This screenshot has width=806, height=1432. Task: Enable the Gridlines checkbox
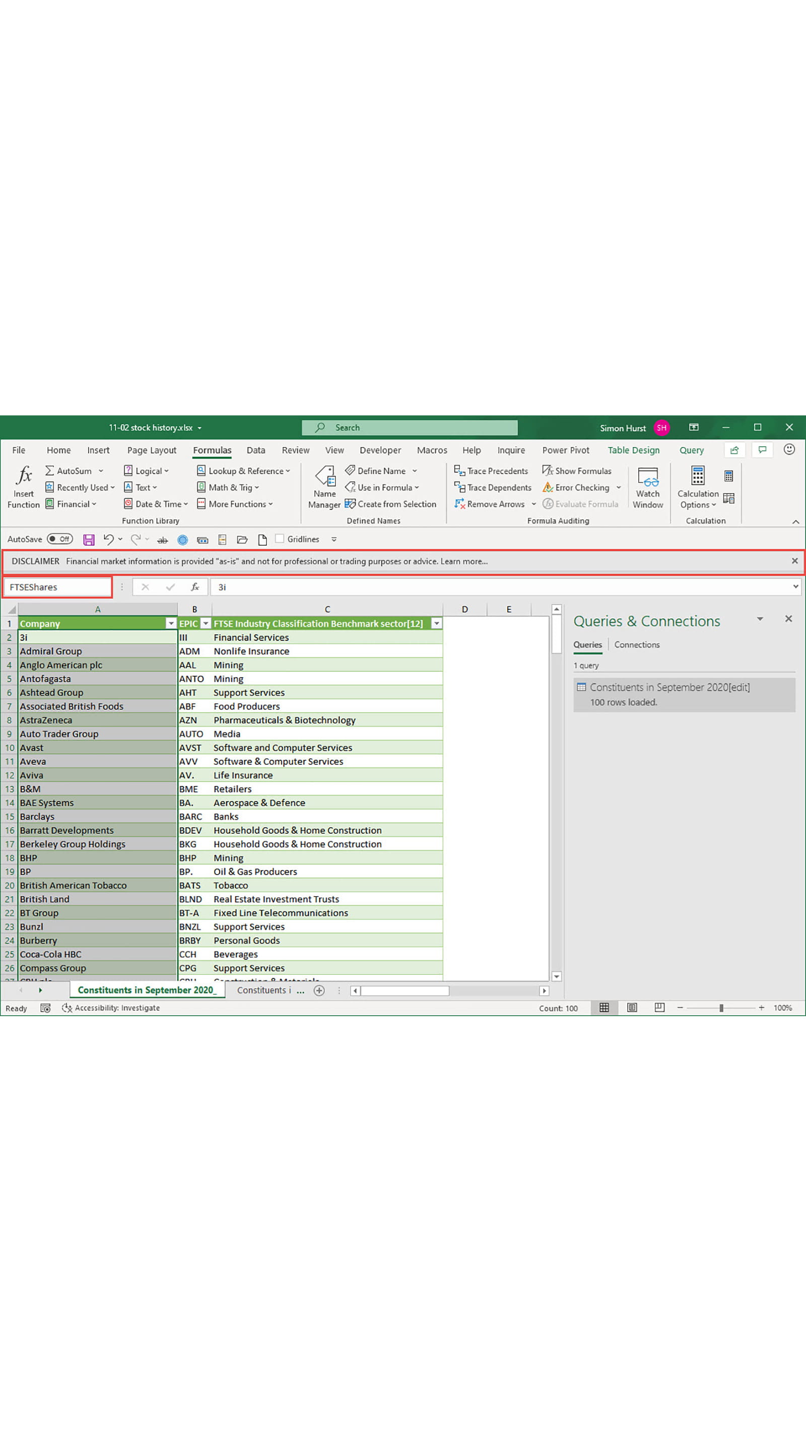[280, 539]
